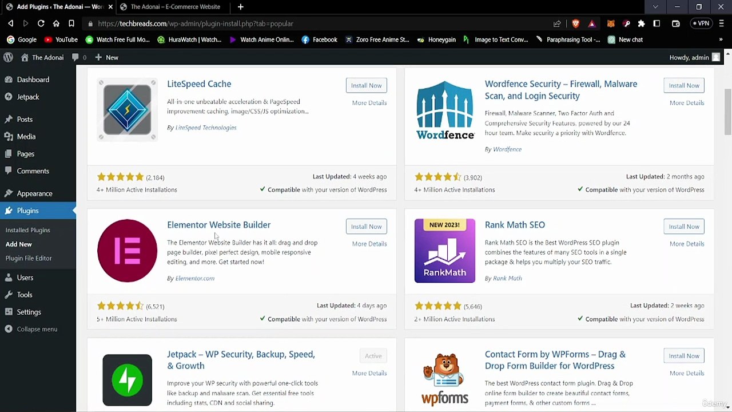This screenshot has height=412, width=732.
Task: Install the Elementor Website Builder plugin
Action: click(x=366, y=227)
